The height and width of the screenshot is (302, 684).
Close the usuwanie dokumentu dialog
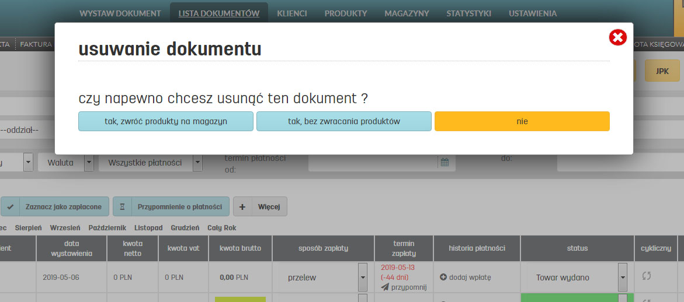[617, 38]
